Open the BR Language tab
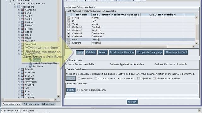Image resolution: width=202 pixels, height=113 pixels. 31,104
